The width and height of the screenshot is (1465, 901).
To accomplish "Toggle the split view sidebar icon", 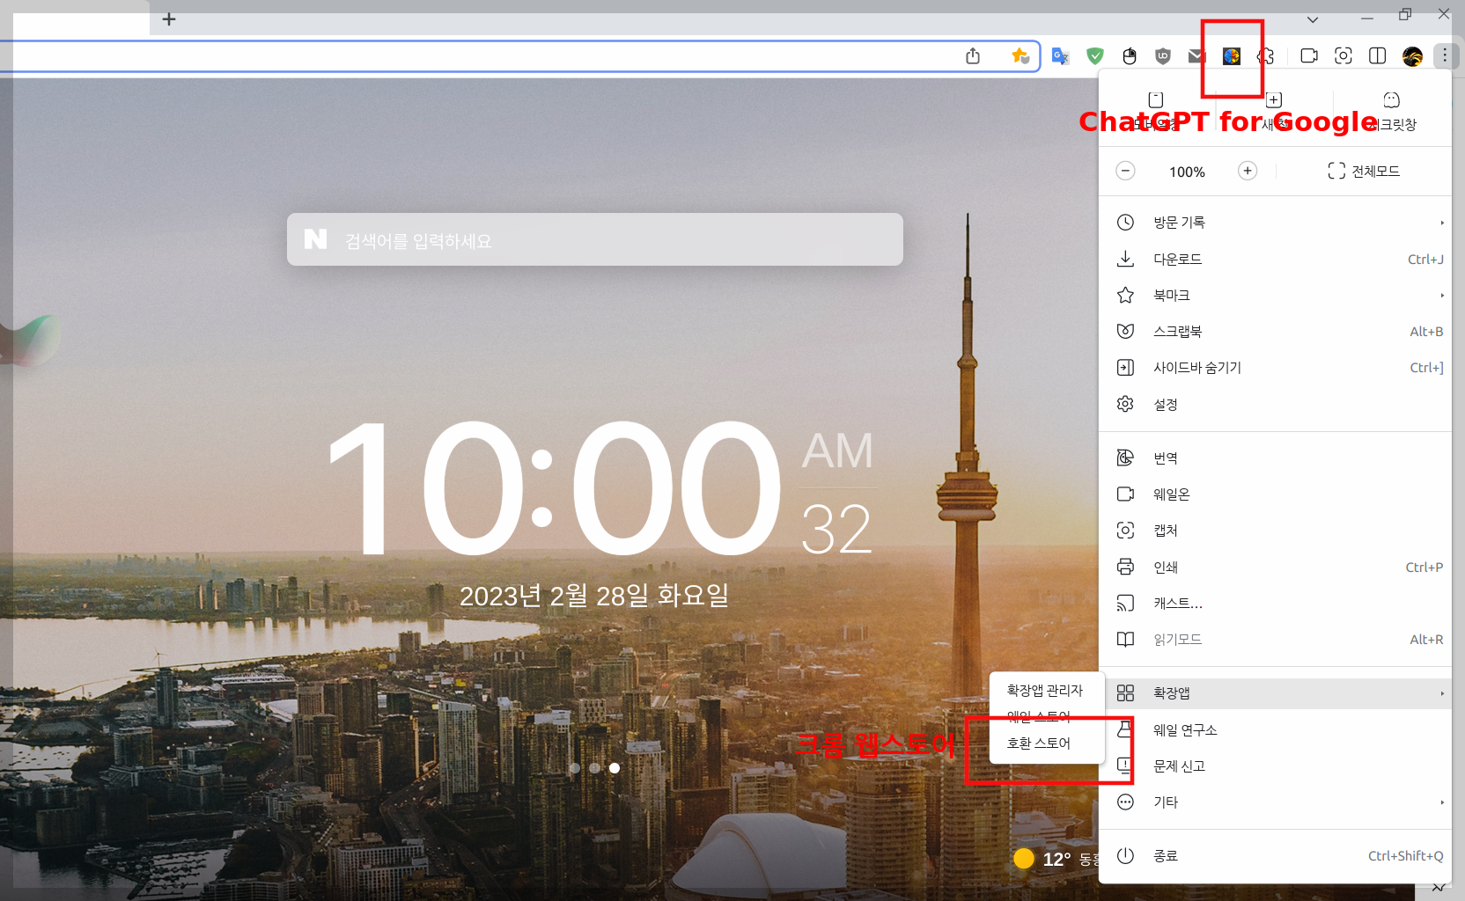I will coord(1378,56).
